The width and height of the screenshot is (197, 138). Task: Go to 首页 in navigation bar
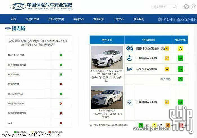point(14,19)
